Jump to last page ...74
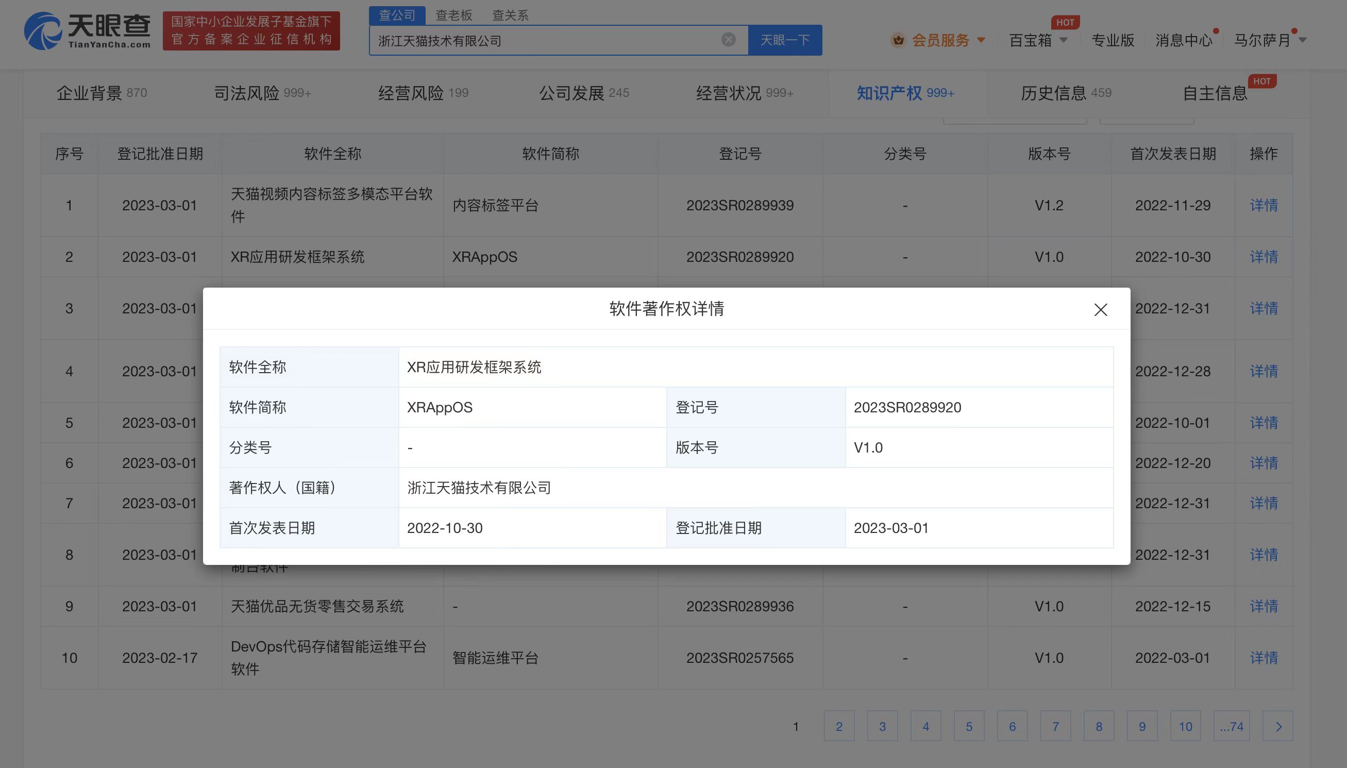The image size is (1347, 768). click(1232, 726)
